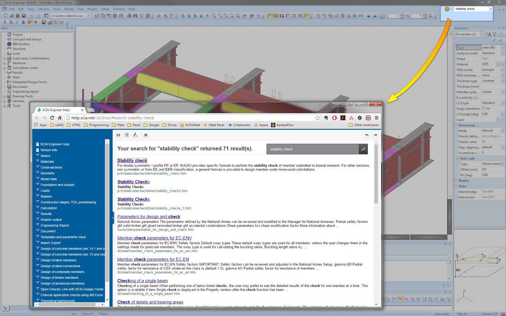Print the help topic using help toolbar printer icon
Screen dimensions: 506x316
(x=118, y=135)
